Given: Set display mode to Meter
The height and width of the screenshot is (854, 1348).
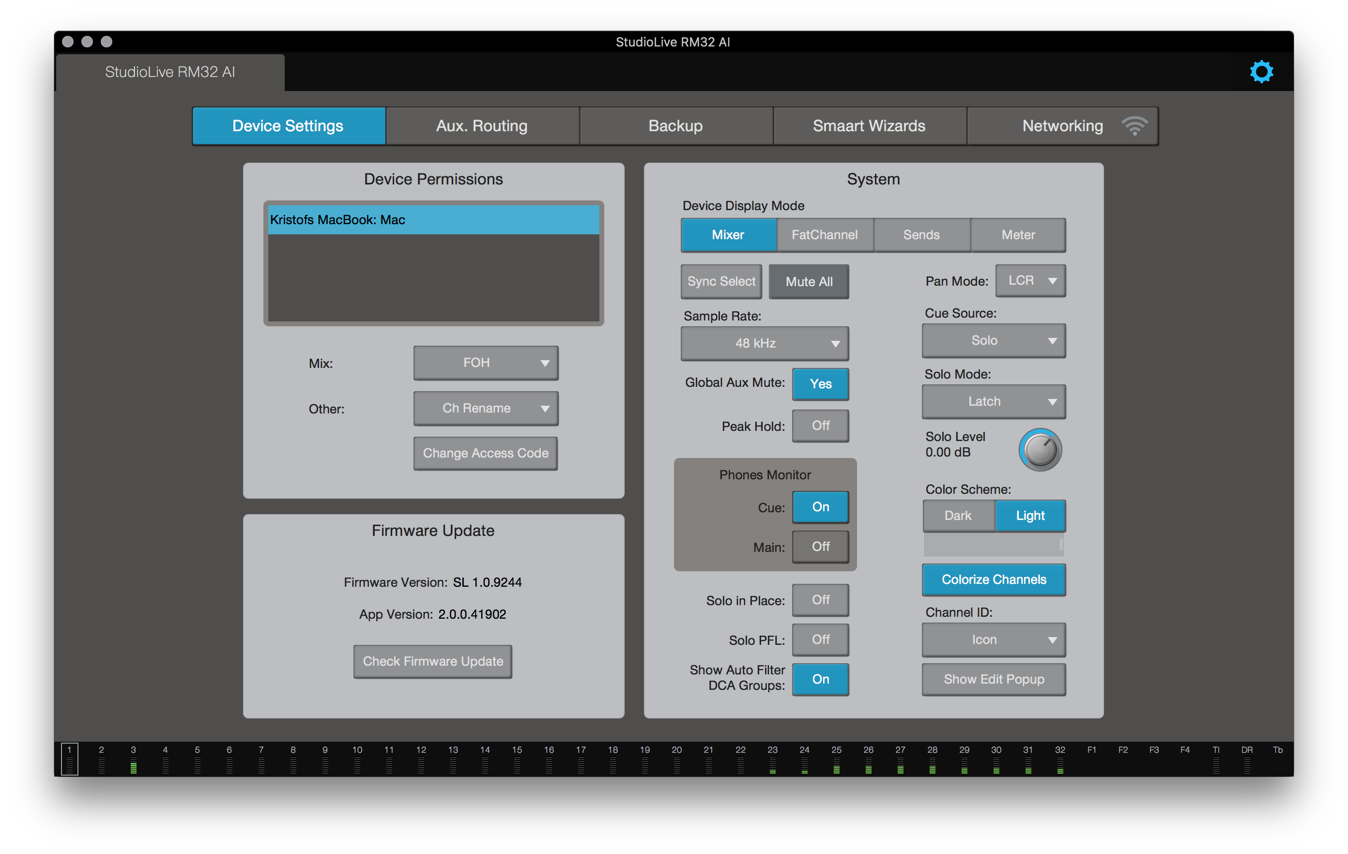Looking at the screenshot, I should (x=1018, y=235).
